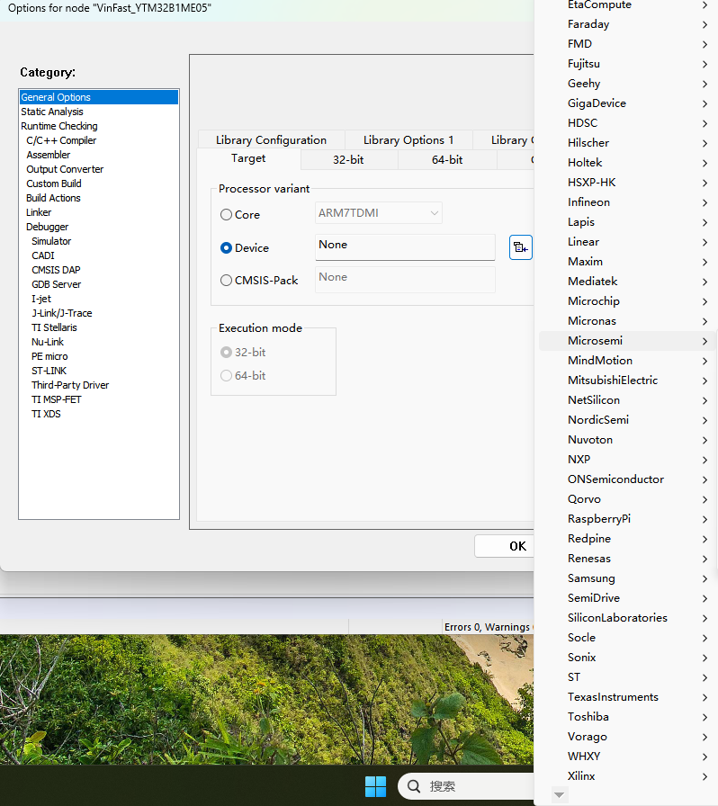Open the Library Options 1 tab
Viewport: 718px width, 806px height.
[408, 139]
